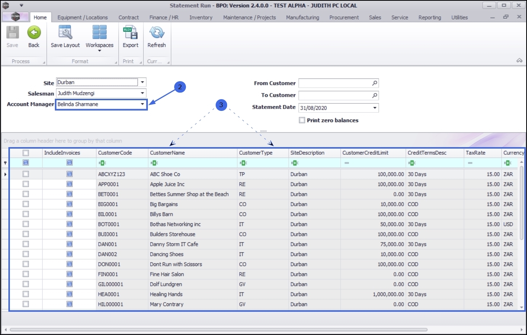Click the From Customer search magnifier
The image size is (527, 335).
coord(375,83)
